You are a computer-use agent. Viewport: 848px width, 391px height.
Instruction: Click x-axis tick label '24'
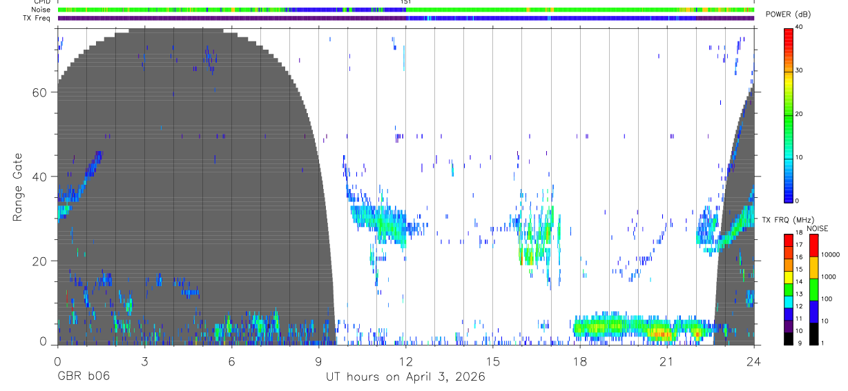coord(754,361)
